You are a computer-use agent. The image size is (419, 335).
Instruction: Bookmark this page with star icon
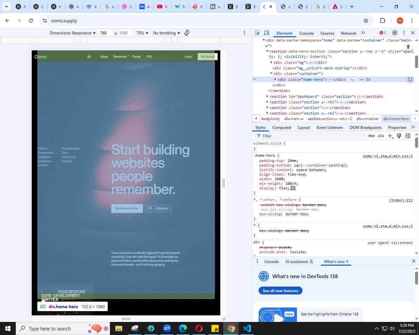[366, 21]
